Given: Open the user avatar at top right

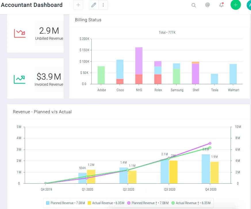Looking at the screenshot, I should click(249, 5).
